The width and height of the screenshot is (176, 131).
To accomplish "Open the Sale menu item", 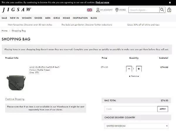I will pos(4,18).
